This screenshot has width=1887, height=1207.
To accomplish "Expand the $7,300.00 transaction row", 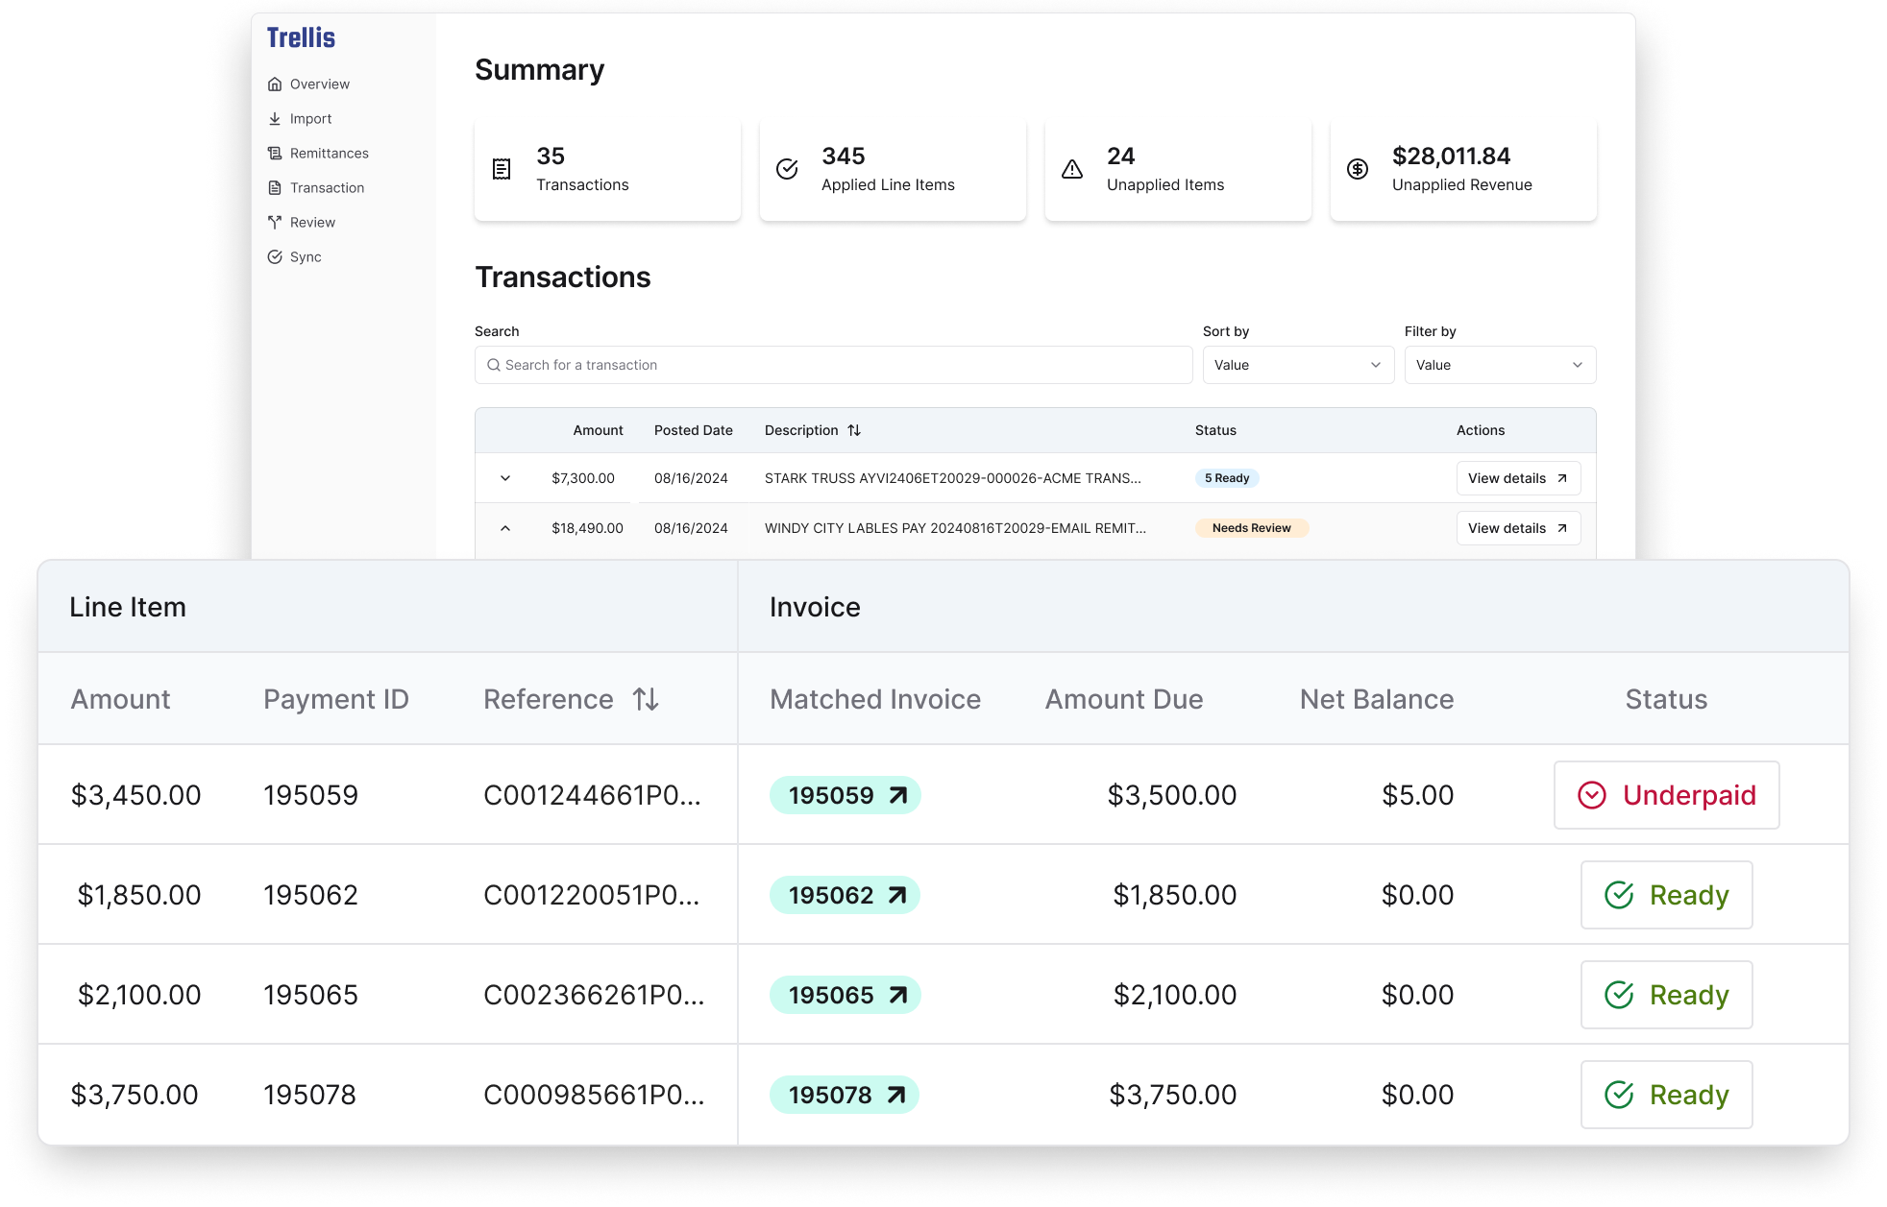I will click(x=505, y=479).
